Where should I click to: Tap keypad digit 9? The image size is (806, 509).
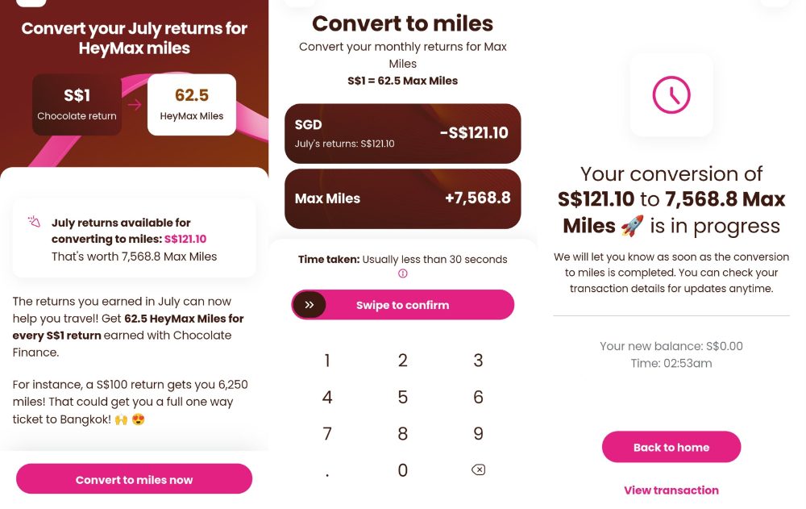(x=478, y=433)
